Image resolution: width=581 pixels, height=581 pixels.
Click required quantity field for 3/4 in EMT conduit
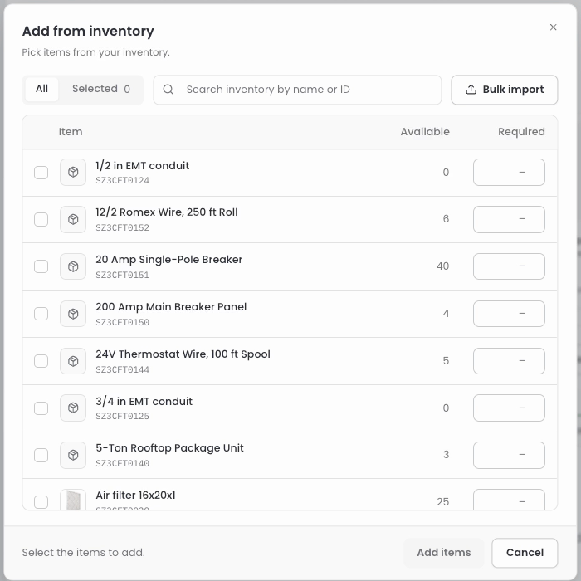509,408
